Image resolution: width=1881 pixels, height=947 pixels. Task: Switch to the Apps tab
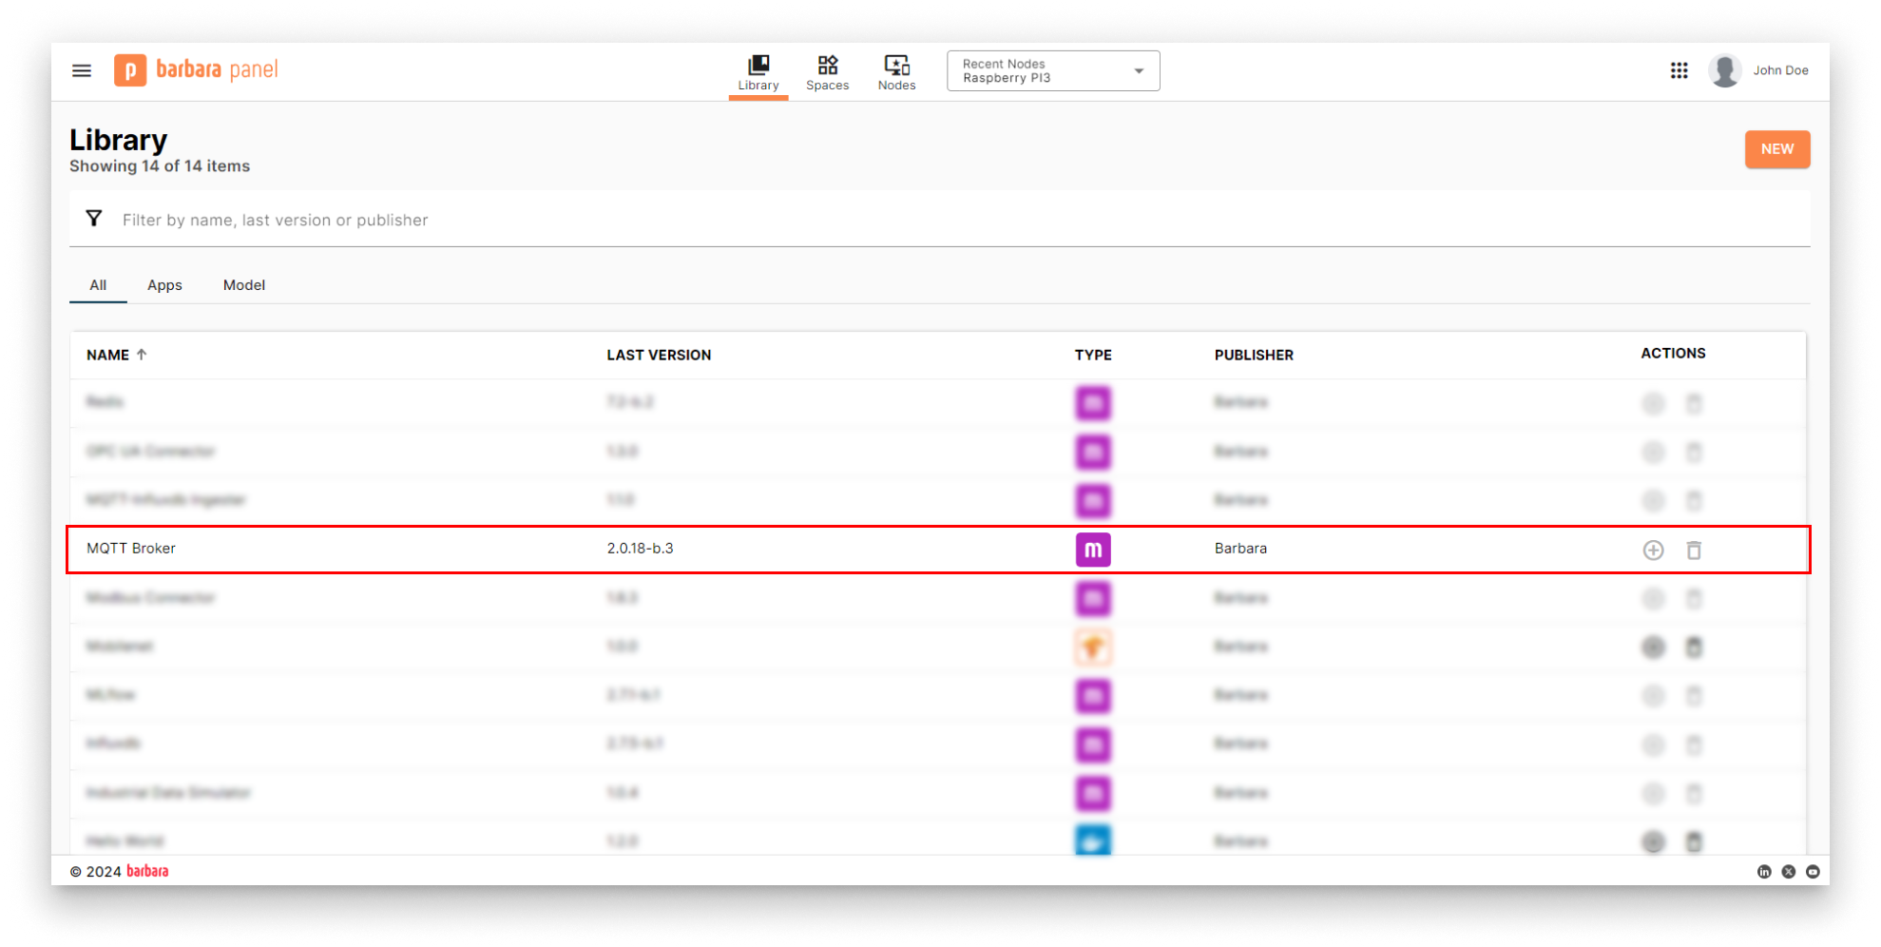tap(164, 284)
